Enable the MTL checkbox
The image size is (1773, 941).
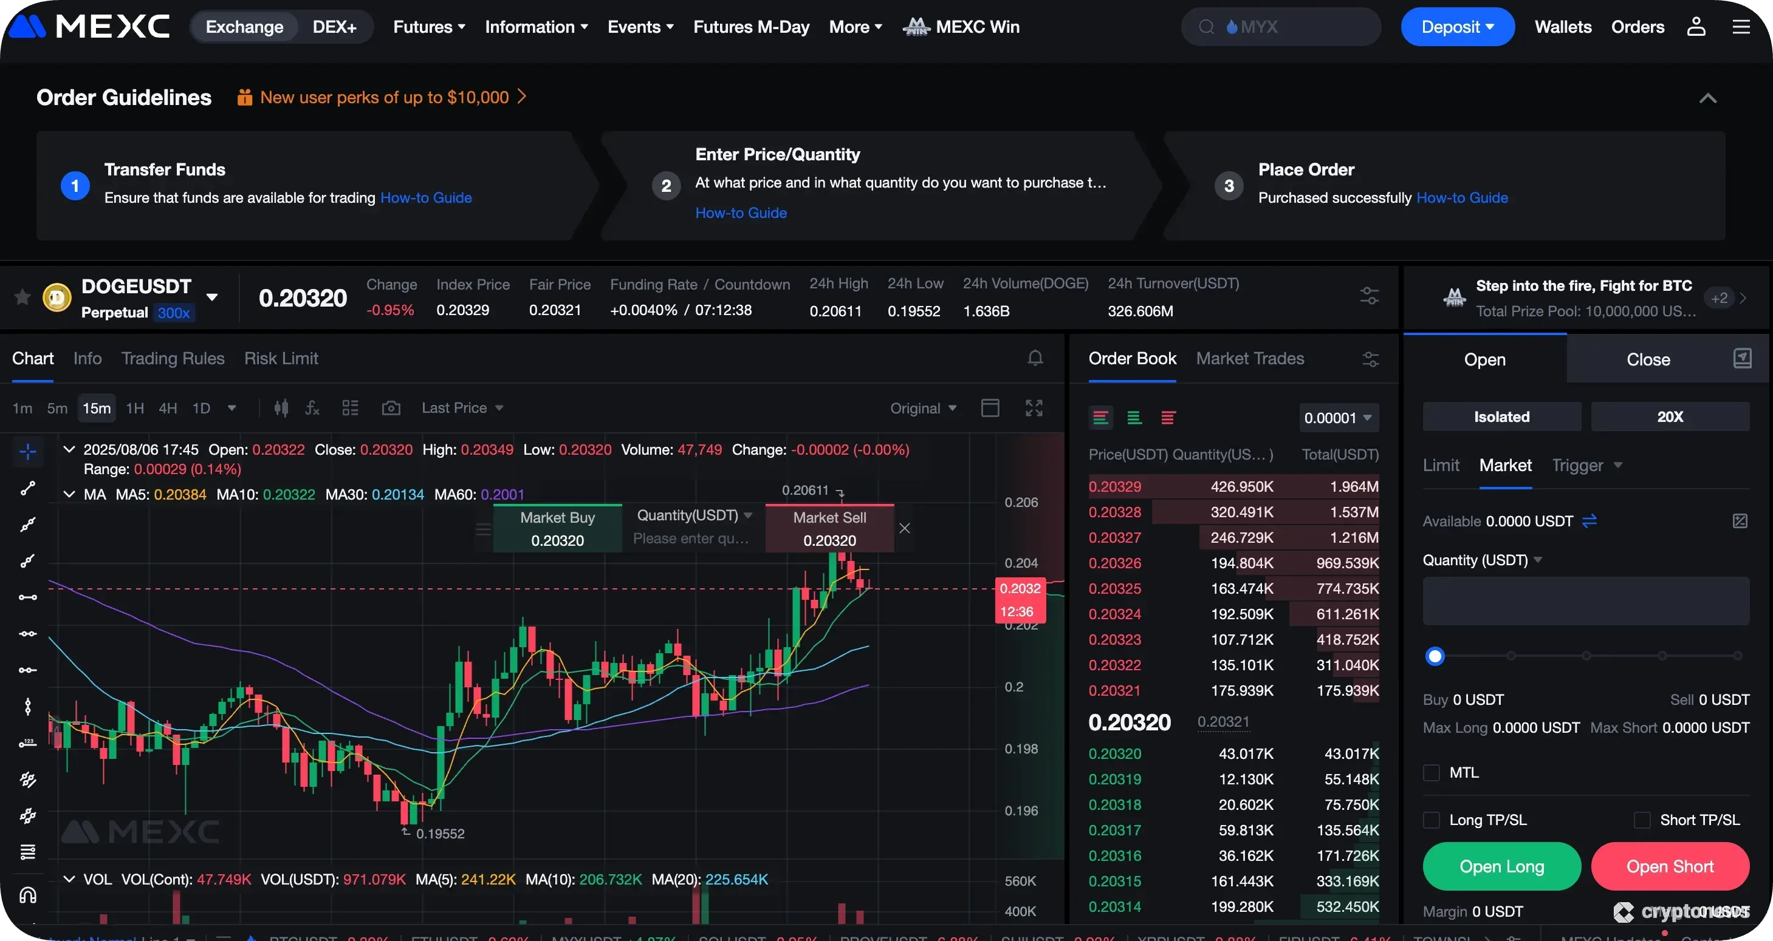[x=1432, y=772]
